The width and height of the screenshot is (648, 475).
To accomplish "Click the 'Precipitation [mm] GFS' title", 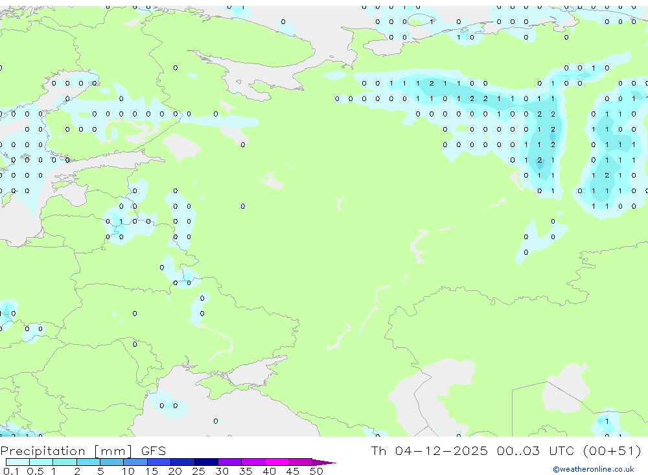I will 83,451.
